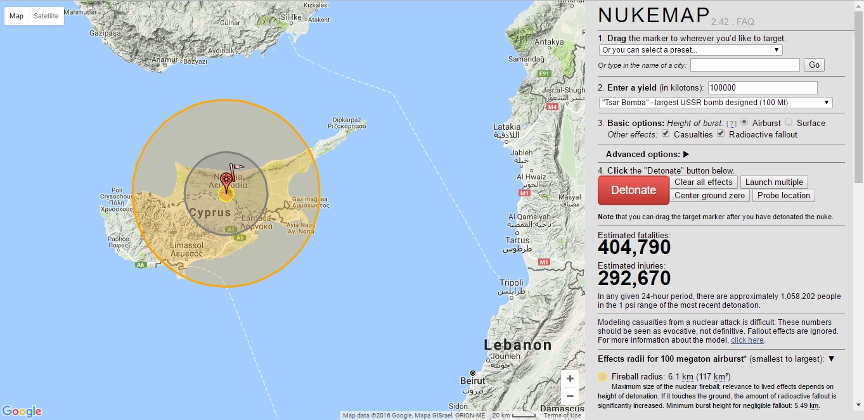The width and height of the screenshot is (864, 420).
Task: Click the 5.49 km burst height unit link
Action: click(x=814, y=405)
